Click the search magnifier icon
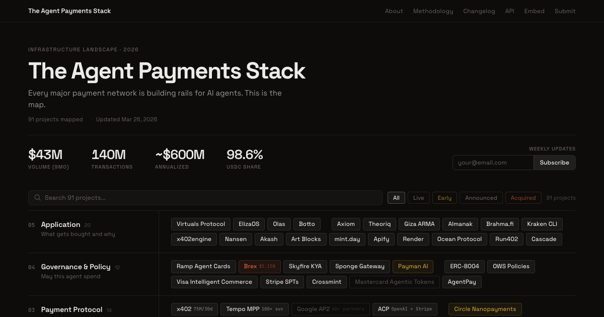This screenshot has width=604, height=317. click(37, 197)
